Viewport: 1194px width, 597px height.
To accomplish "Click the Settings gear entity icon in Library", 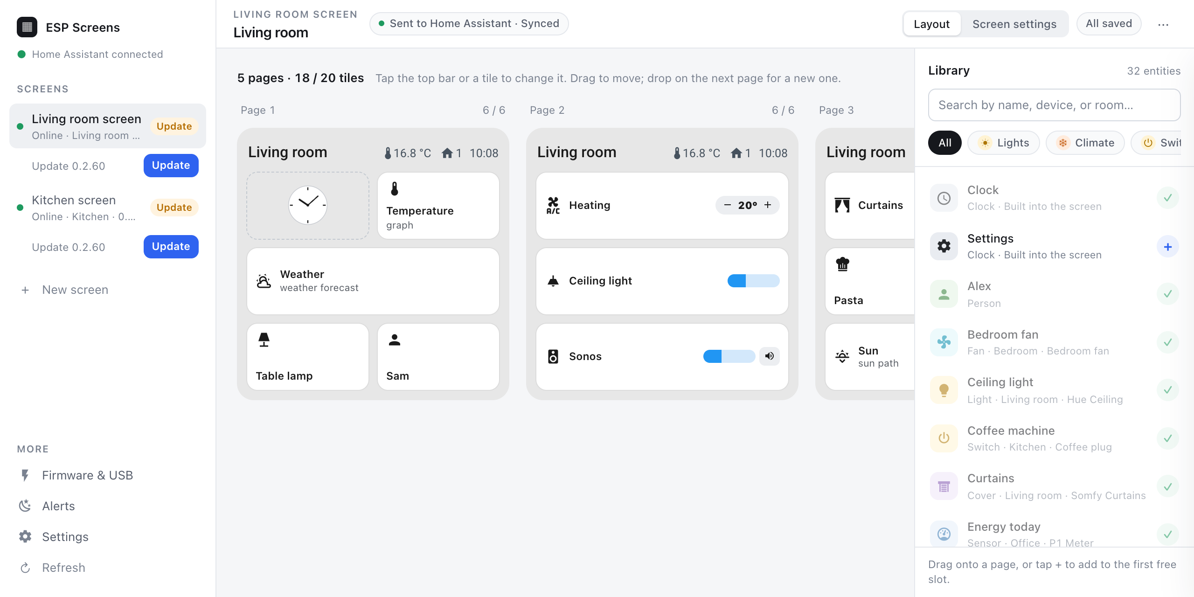I will (944, 246).
